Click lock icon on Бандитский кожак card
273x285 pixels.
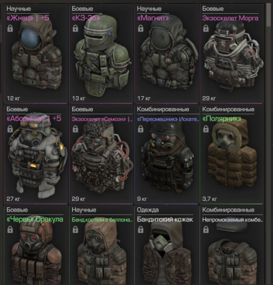point(140,229)
